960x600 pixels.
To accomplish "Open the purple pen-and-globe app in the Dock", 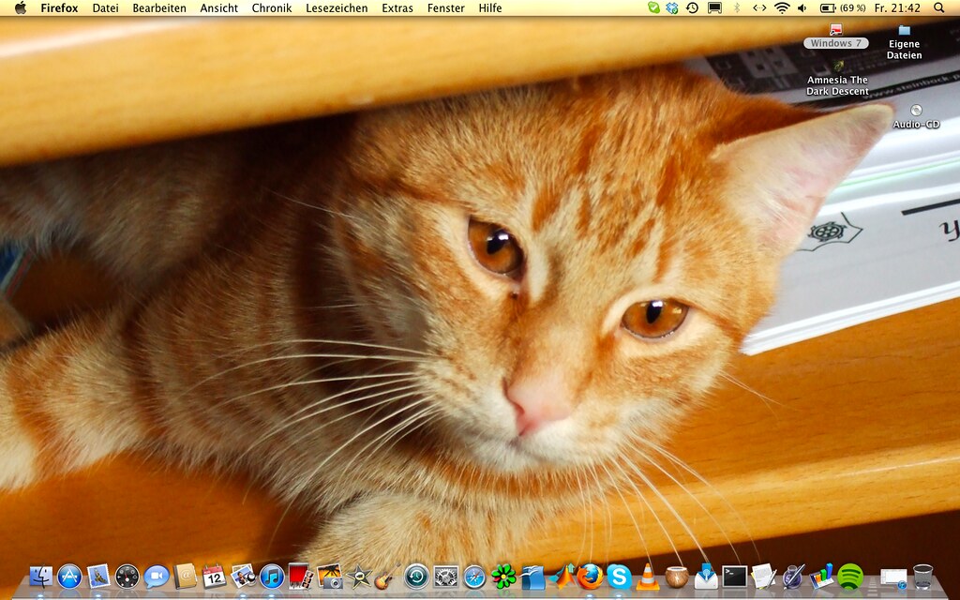I will point(792,577).
